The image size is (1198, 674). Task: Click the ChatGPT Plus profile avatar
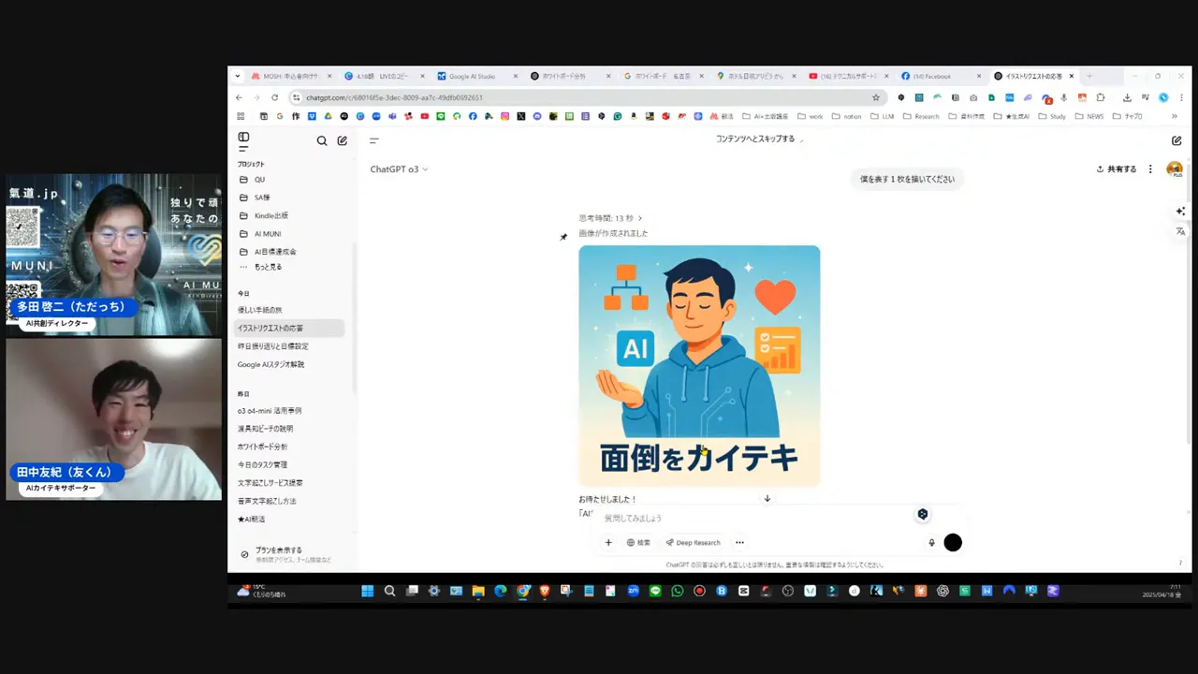pos(1175,169)
